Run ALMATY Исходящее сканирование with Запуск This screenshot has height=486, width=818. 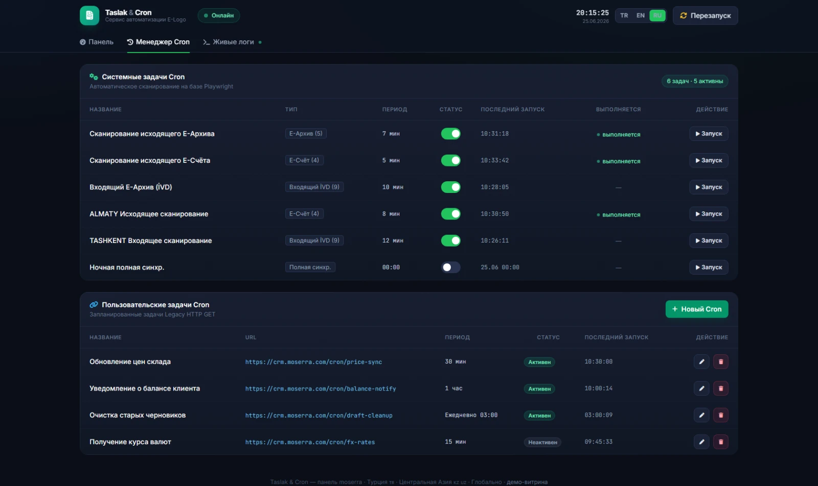709,214
